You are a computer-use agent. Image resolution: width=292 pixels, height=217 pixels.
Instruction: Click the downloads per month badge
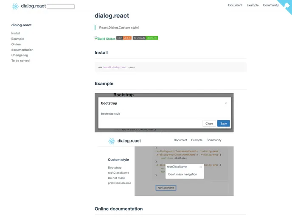pyautogui.click(x=145, y=38)
